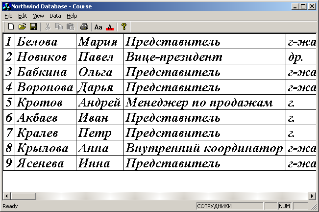Click the Save floppy disk icon

(33, 26)
